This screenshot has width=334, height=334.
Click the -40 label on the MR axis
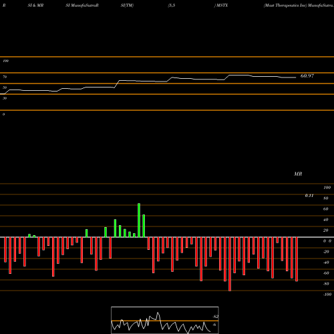326,263
